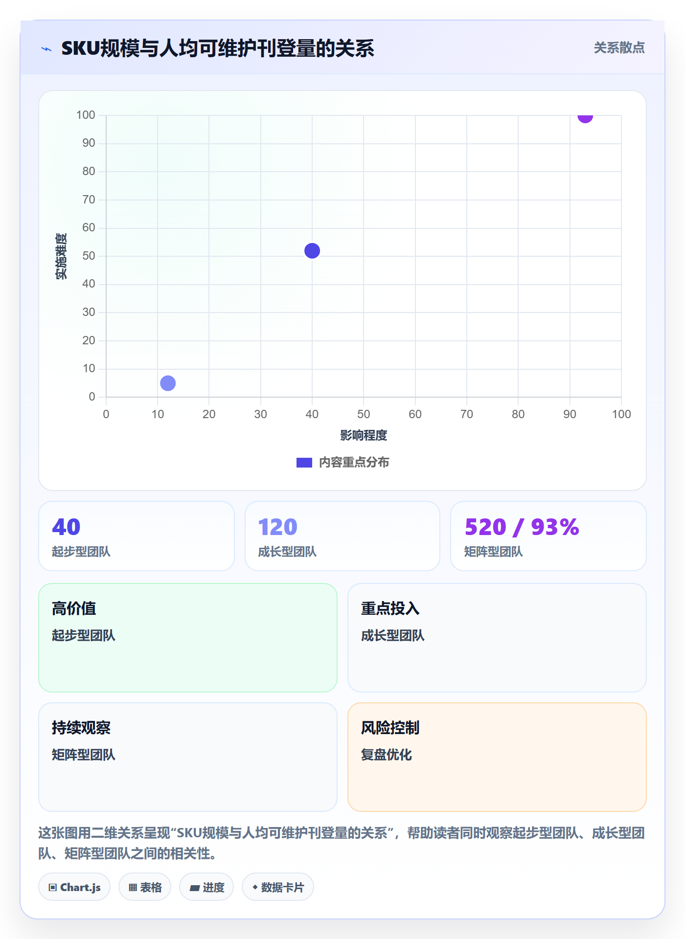Click the 520 / 93% stat value

tap(522, 527)
